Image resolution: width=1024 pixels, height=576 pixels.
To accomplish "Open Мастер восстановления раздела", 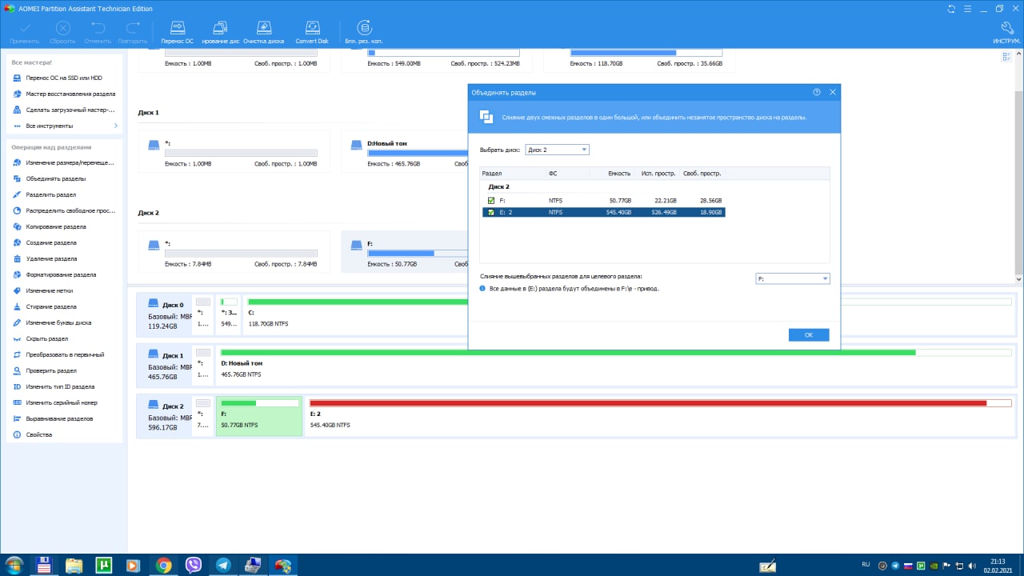I will click(x=64, y=94).
